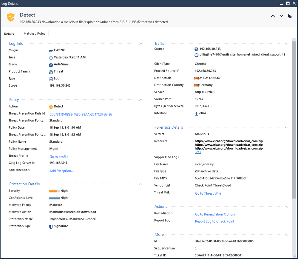Screen dimensions: 298x260
Task: Switch to the Matched Rules tab
Action: pos(34,34)
